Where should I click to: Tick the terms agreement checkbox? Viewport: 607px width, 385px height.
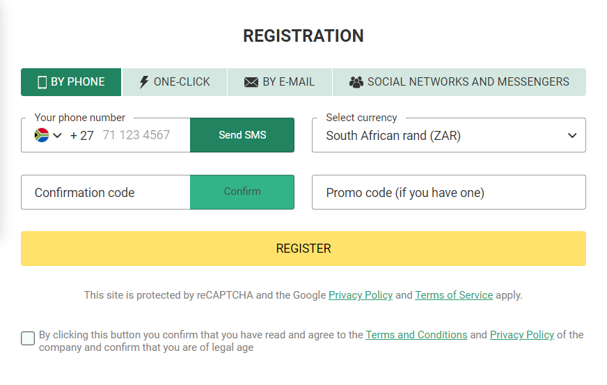[x=28, y=339]
